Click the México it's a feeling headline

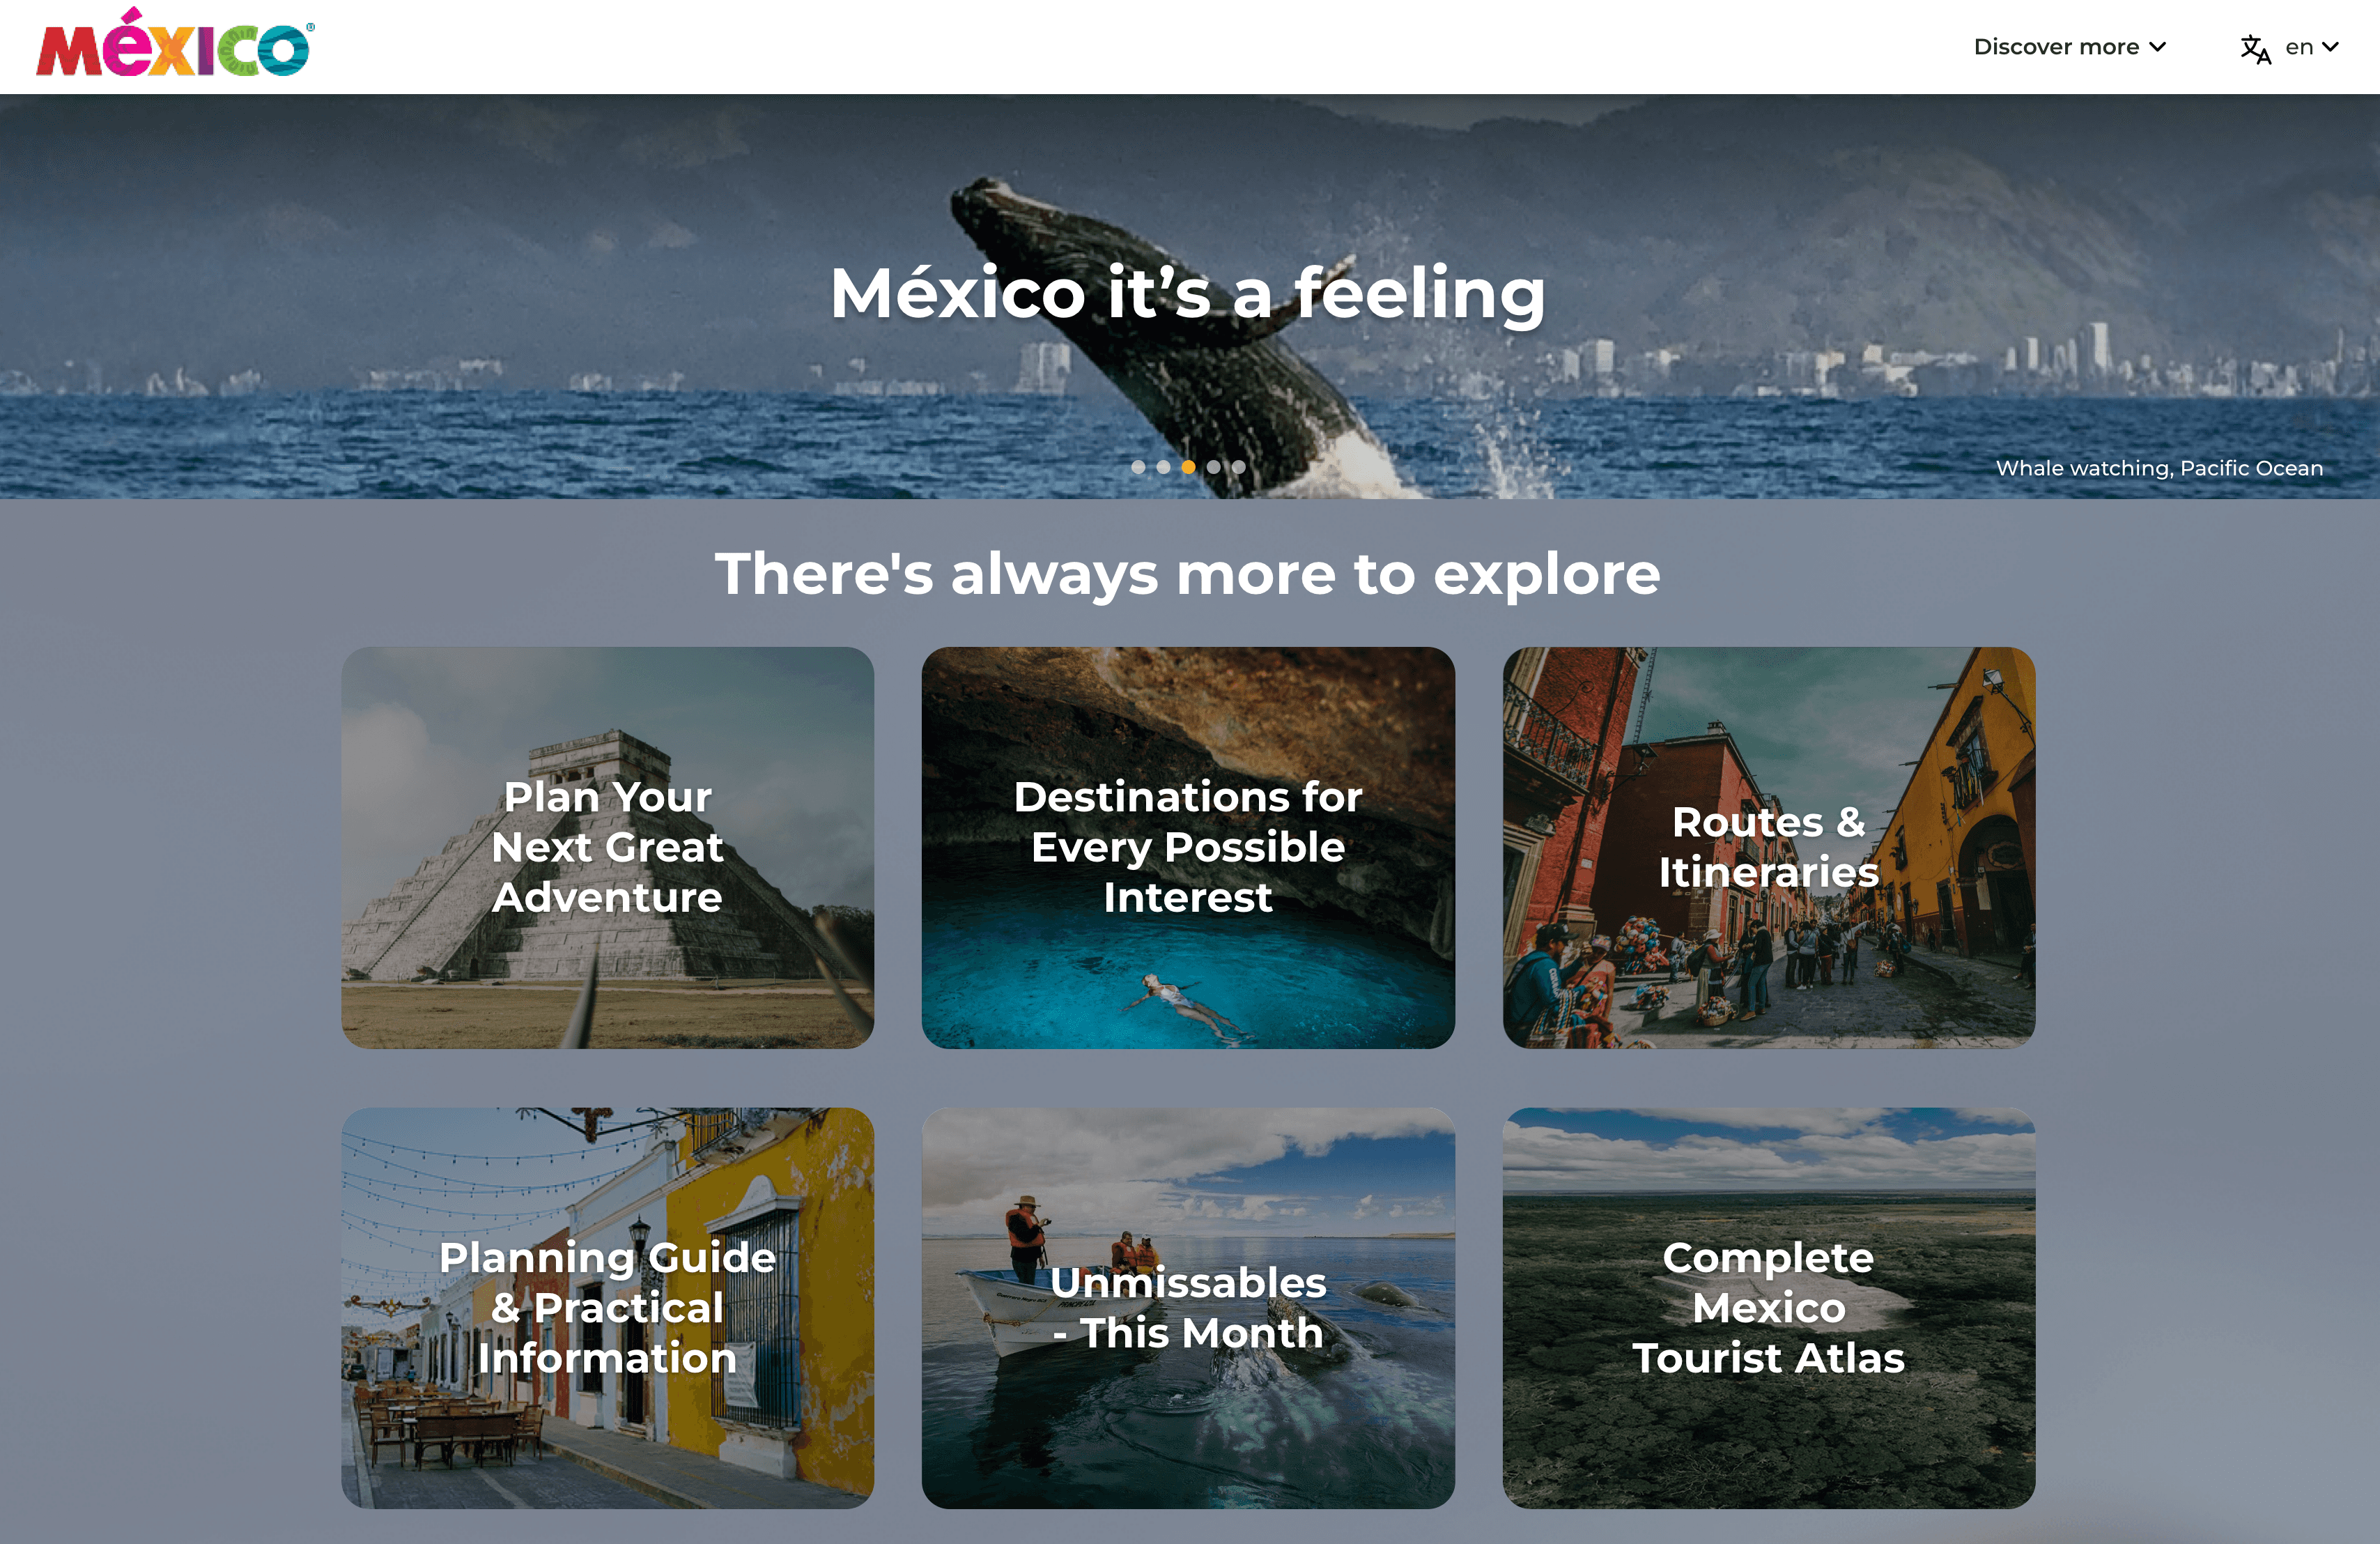click(x=1188, y=293)
